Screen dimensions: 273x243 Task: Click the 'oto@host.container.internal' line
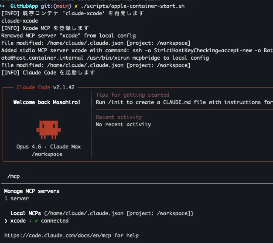click(105, 58)
